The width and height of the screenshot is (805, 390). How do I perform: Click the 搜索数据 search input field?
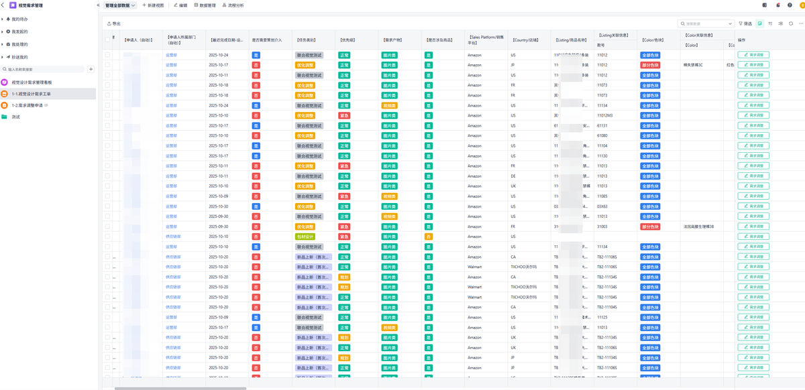[704, 23]
